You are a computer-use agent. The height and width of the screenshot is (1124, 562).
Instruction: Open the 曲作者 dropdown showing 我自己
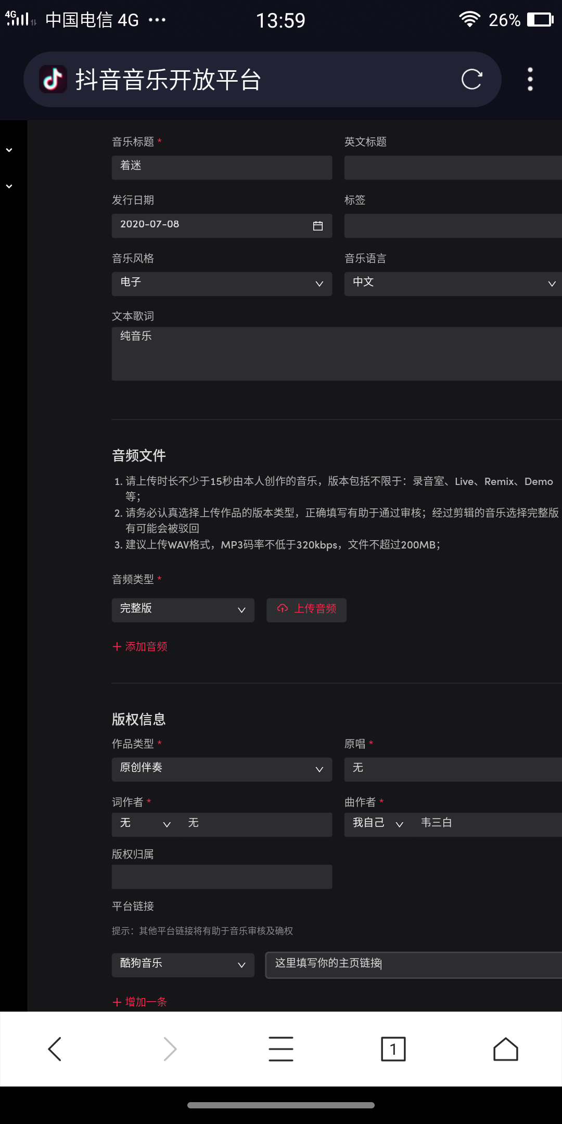click(x=378, y=824)
